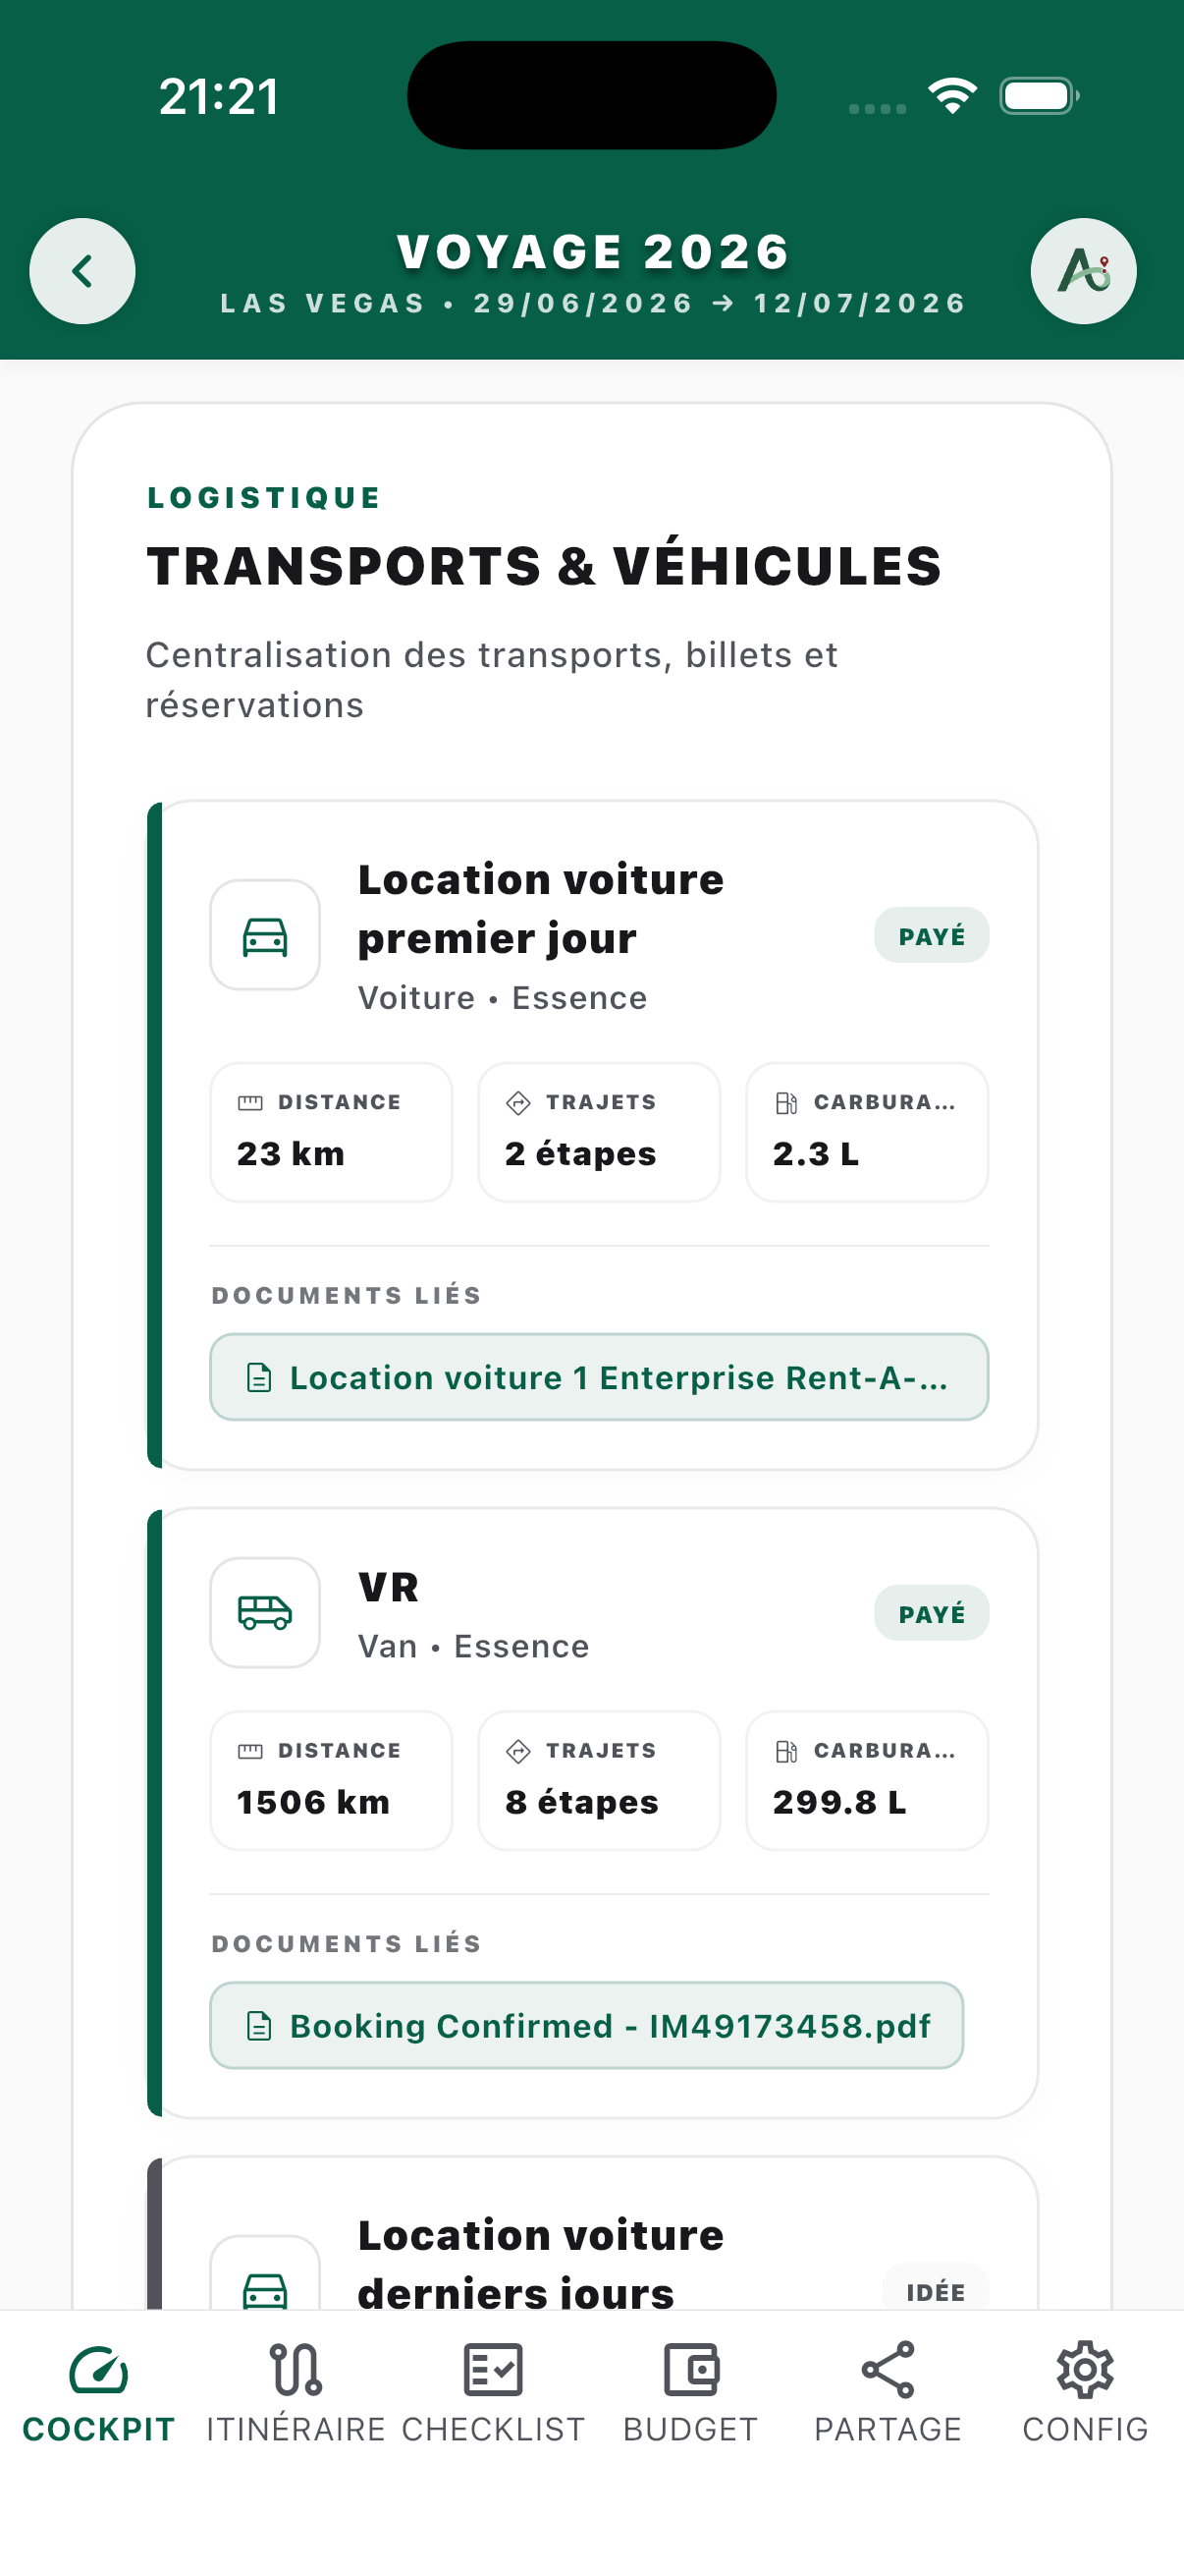Tap the car icon for Location voiture derniers jours
Image resolution: width=1184 pixels, height=2576 pixels.
pos(265,2280)
